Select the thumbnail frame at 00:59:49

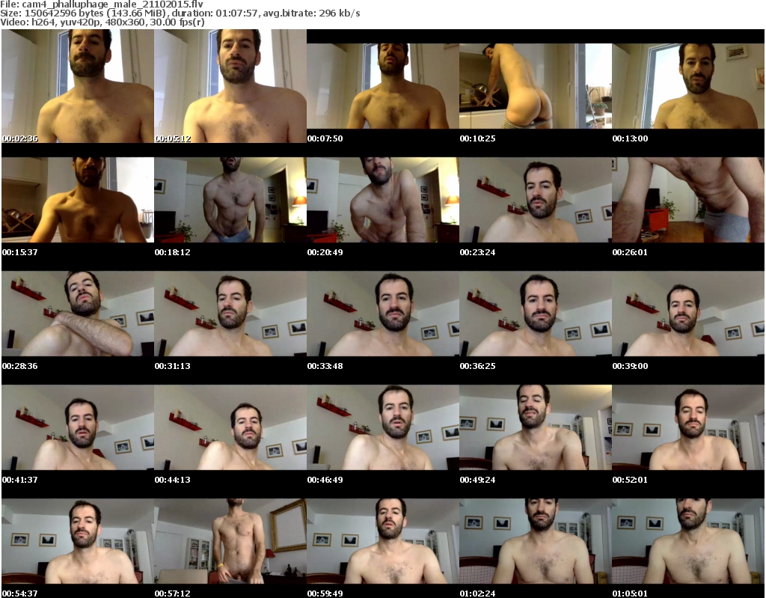pyautogui.click(x=383, y=541)
